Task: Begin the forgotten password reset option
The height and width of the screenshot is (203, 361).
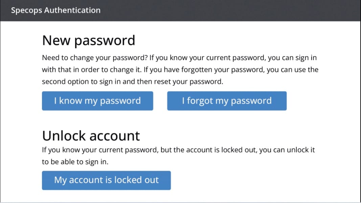Action: tap(227, 101)
